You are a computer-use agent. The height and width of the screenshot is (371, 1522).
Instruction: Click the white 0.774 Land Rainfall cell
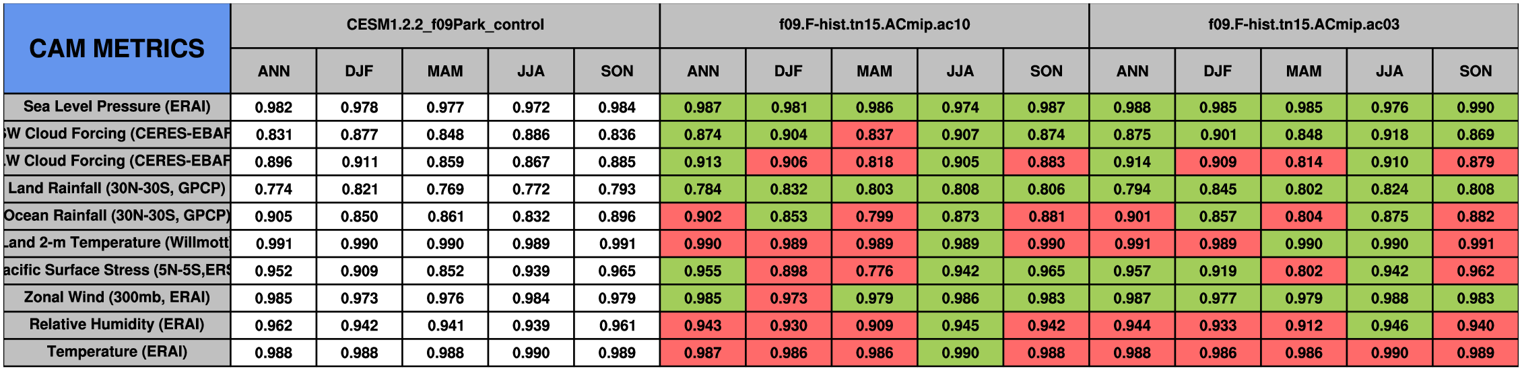(273, 189)
